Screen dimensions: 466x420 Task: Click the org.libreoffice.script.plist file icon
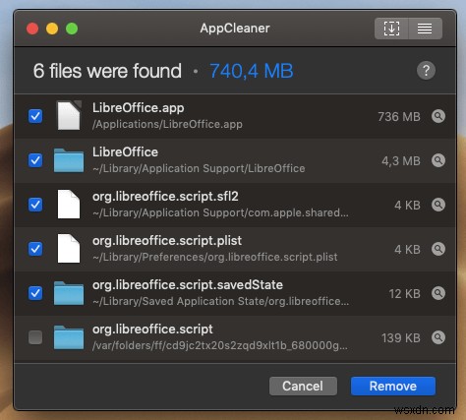pos(69,248)
